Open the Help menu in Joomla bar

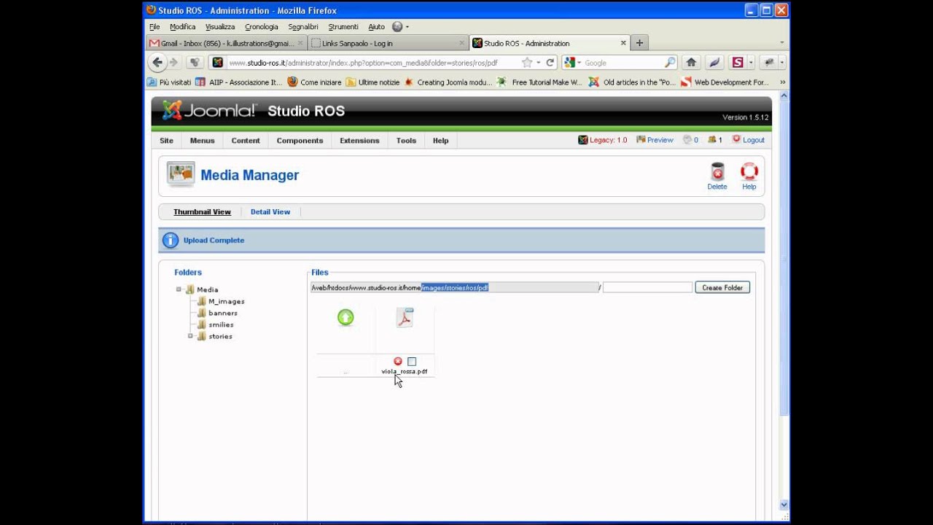click(x=441, y=140)
